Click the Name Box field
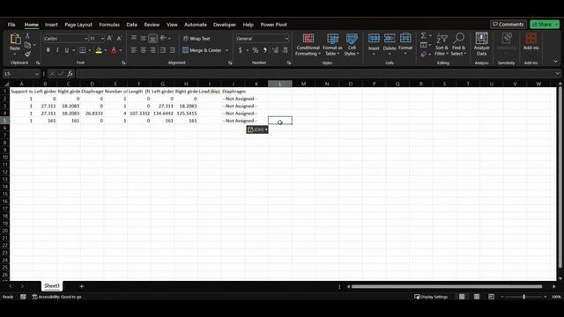564x317 pixels. [21, 74]
